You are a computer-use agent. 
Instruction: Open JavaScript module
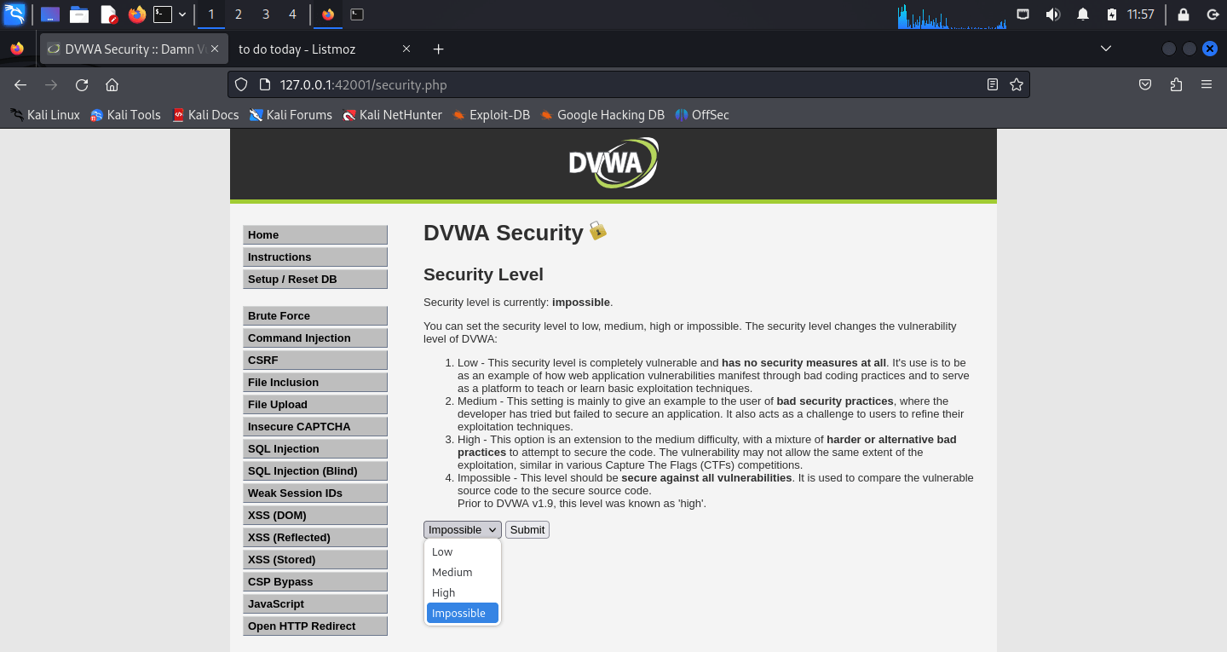coord(315,604)
